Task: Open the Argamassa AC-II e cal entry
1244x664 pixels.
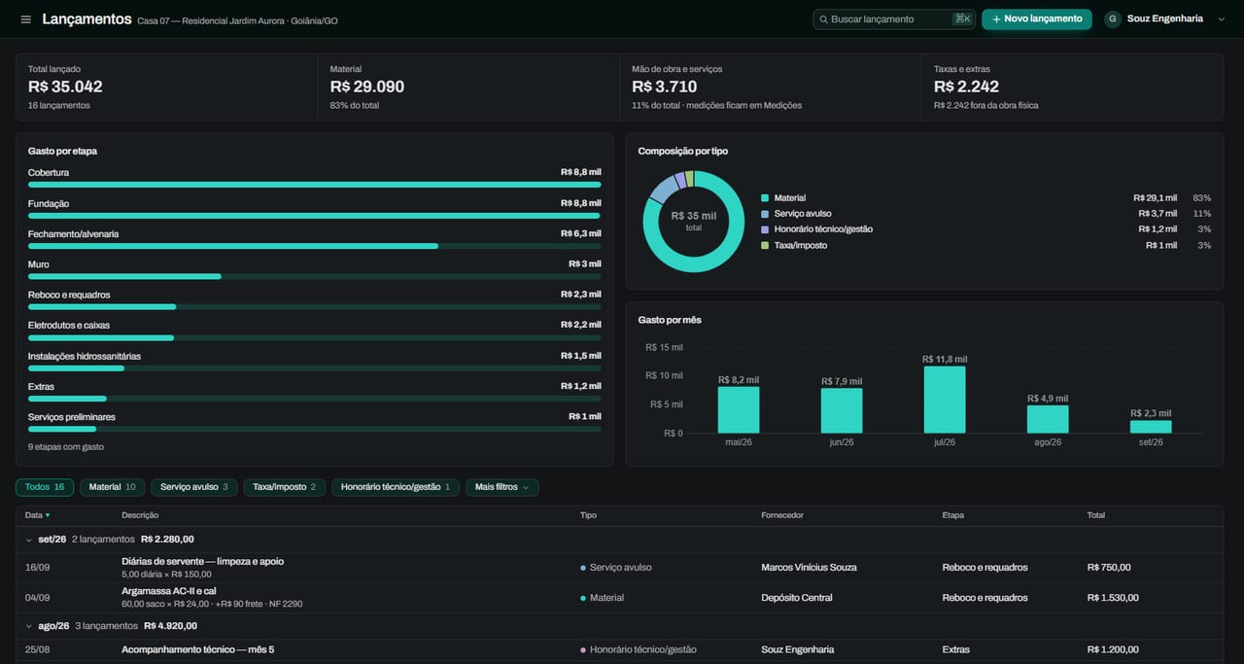Action: pos(620,598)
